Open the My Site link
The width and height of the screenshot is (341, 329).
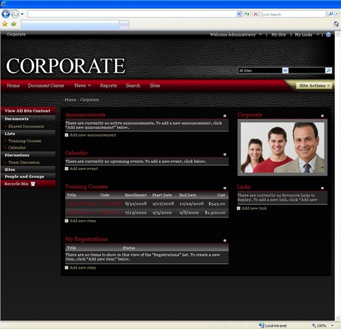pyautogui.click(x=279, y=35)
